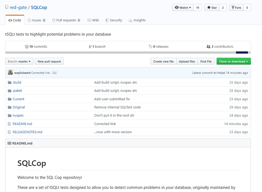Expand the commit message ellipsis button

click(54, 73)
